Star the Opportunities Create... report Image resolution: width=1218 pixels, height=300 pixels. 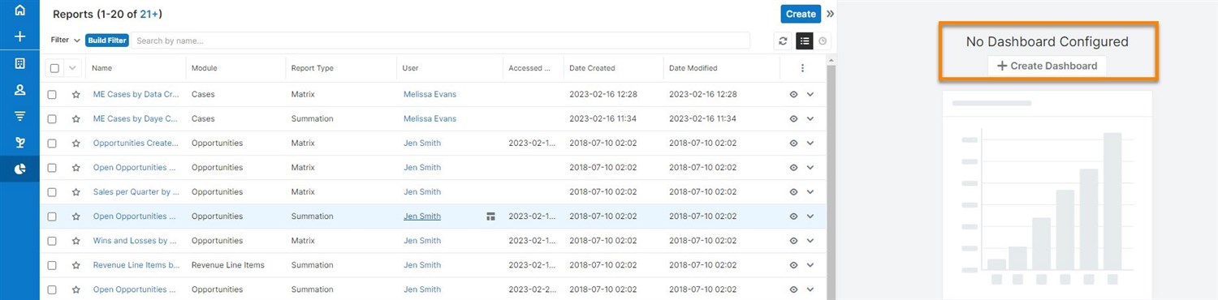coord(76,144)
